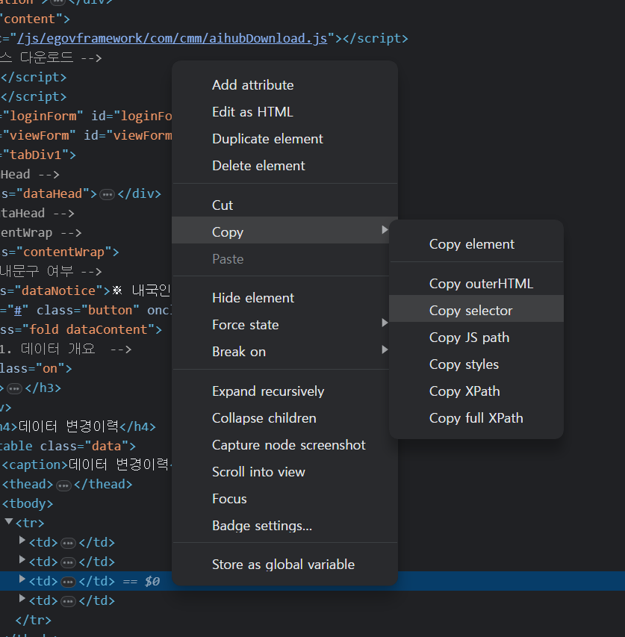Select Store as global variable

[283, 565]
